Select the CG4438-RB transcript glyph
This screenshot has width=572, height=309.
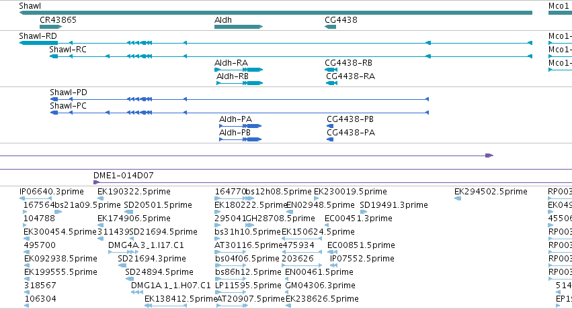pos(331,70)
